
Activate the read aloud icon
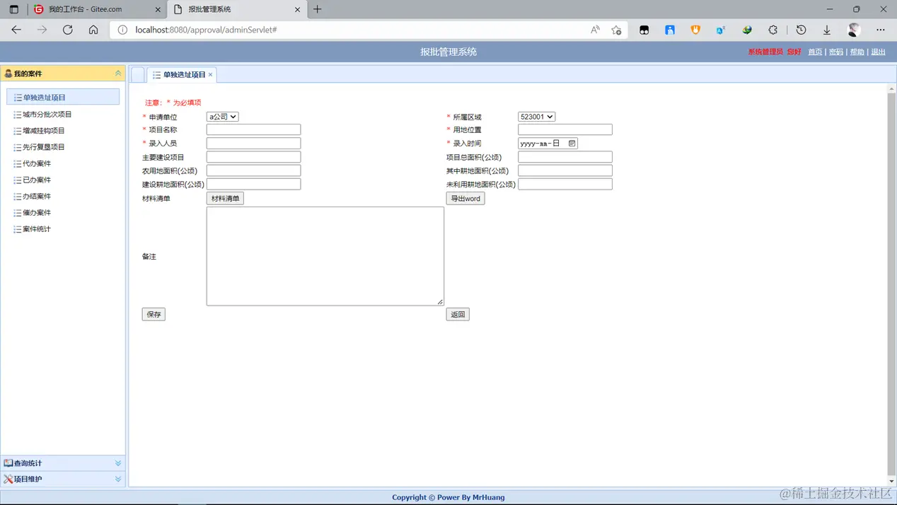[x=595, y=30]
